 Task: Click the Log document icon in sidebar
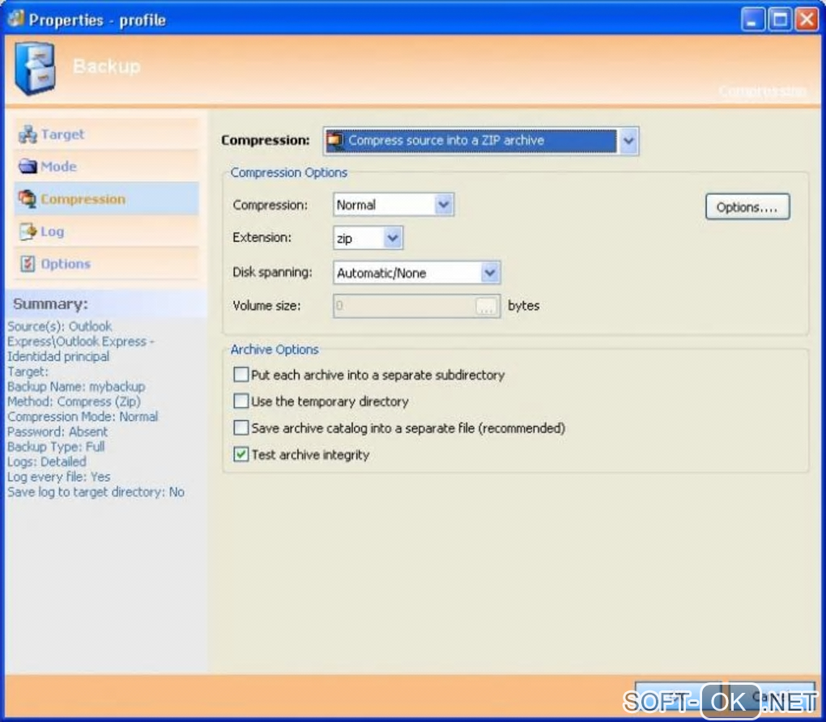pos(28,231)
